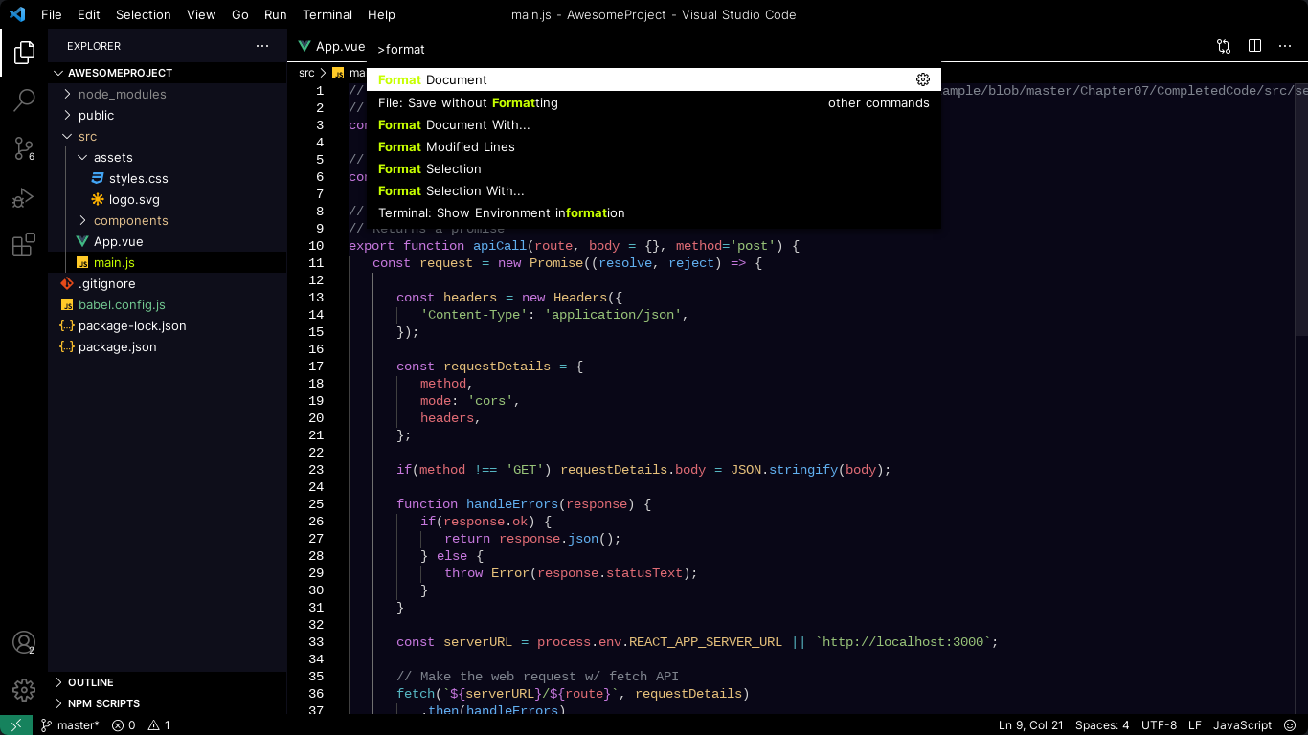
Task: Click the VS Code logo in title bar
Action: [16, 14]
